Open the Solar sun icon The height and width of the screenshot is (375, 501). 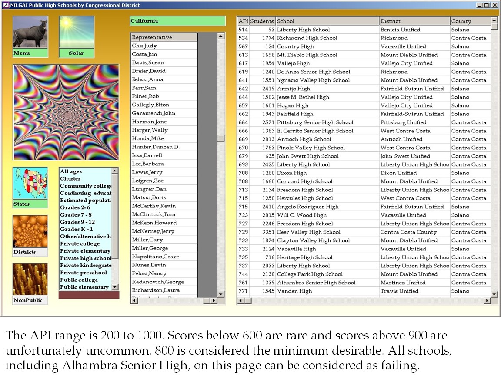point(77,33)
